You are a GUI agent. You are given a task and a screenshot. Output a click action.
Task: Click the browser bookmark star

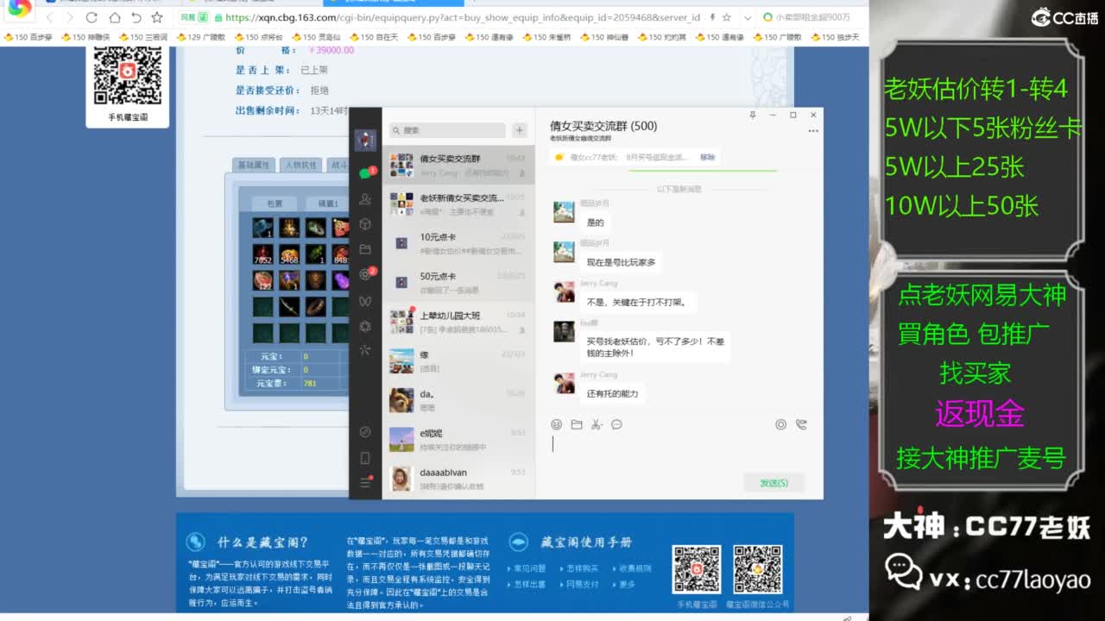pyautogui.click(x=727, y=16)
